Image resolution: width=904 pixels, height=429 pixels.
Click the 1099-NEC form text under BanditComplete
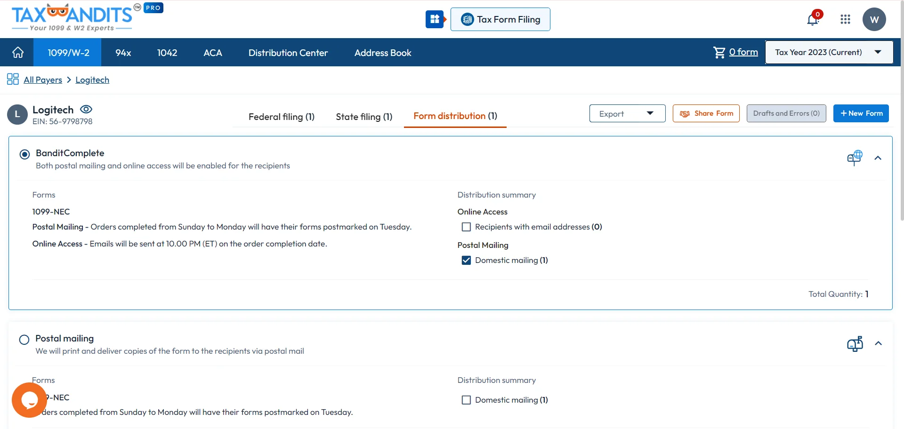51,212
